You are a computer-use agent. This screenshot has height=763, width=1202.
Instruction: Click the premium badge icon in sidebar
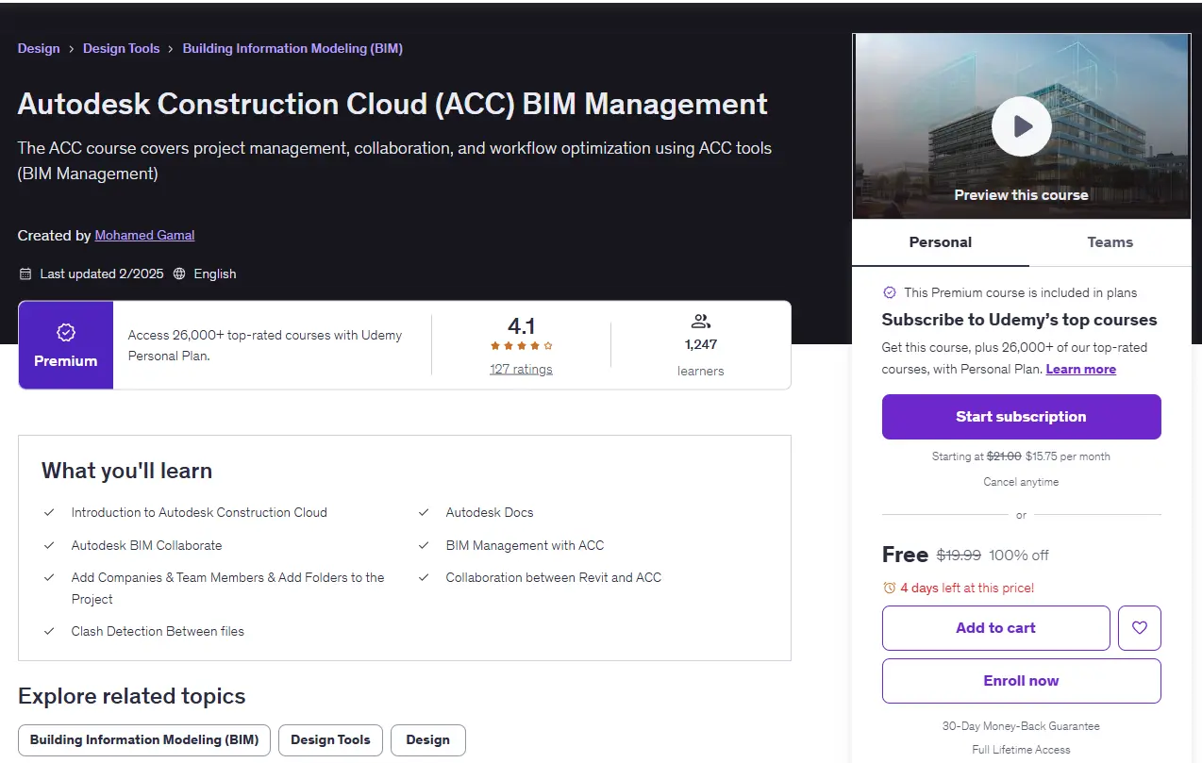coord(889,292)
